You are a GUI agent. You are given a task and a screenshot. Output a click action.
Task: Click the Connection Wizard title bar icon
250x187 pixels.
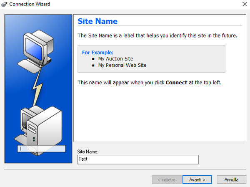pyautogui.click(x=4, y=4)
